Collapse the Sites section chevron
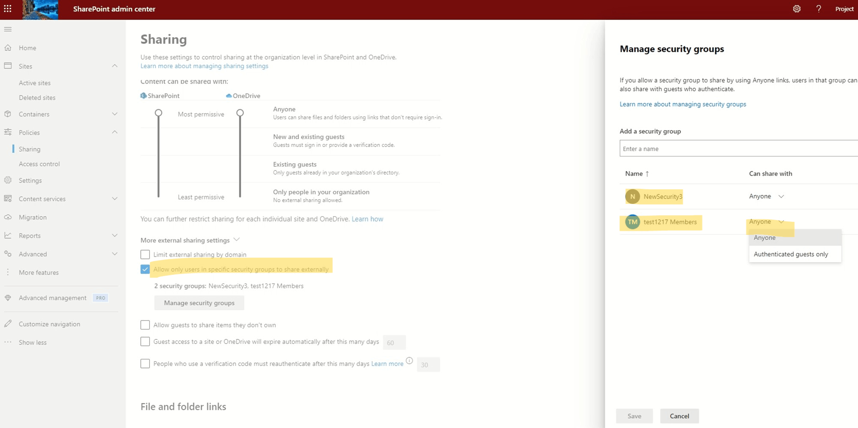 [x=115, y=66]
